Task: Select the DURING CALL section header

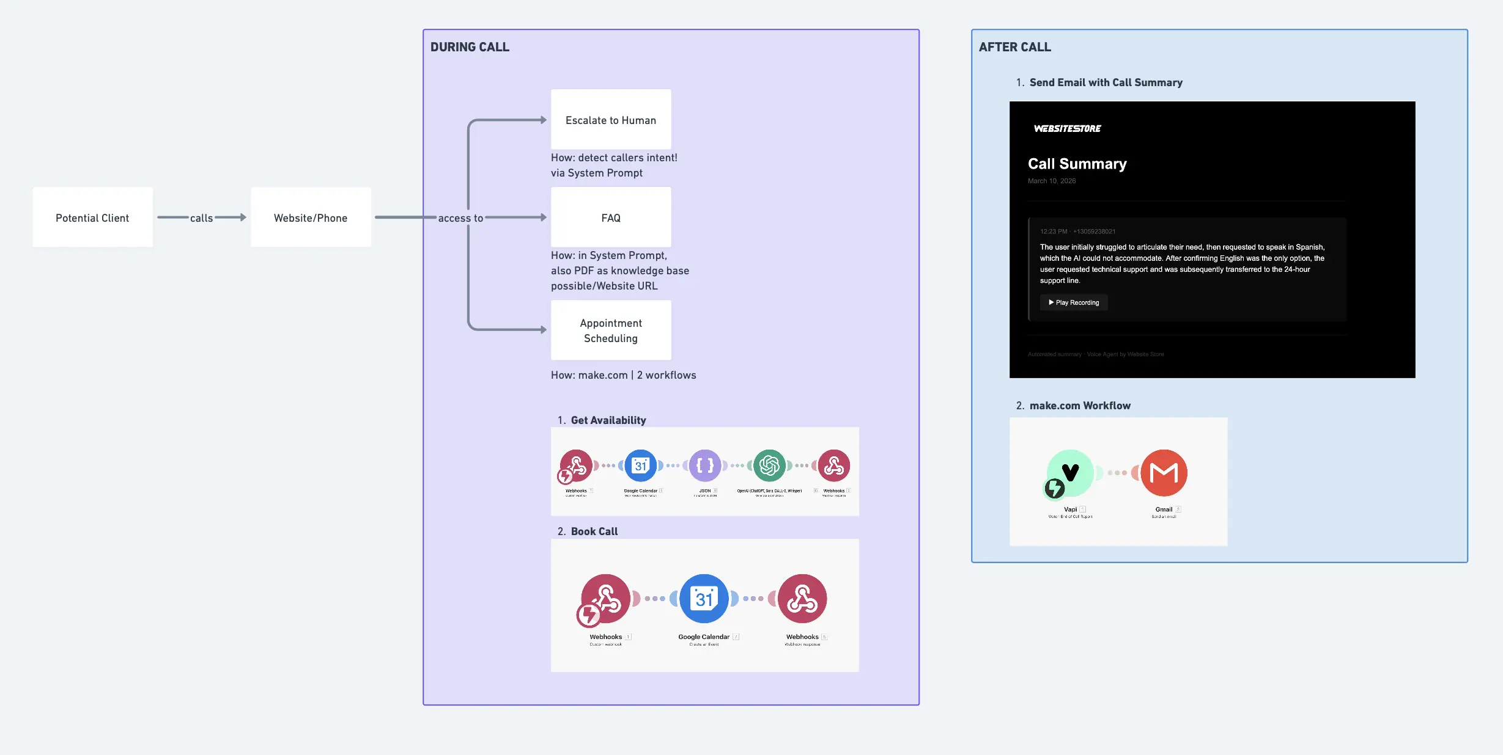Action: (470, 46)
